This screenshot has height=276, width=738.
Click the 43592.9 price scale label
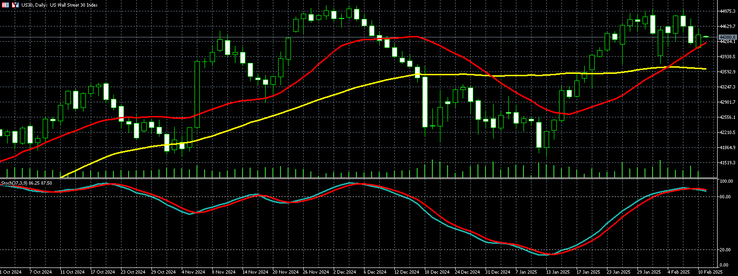pyautogui.click(x=727, y=72)
